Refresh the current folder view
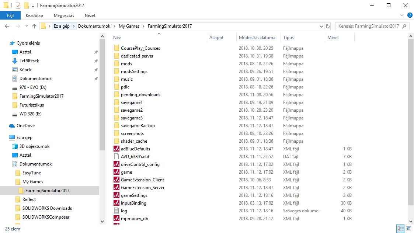This screenshot has width=414, height=233. pyautogui.click(x=328, y=26)
